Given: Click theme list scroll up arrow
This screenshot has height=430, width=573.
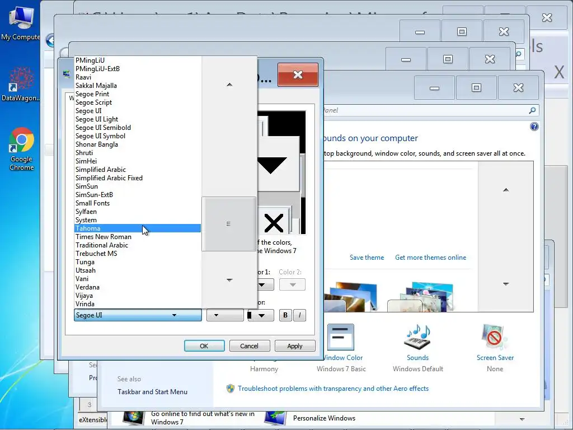Looking at the screenshot, I should (x=506, y=190).
